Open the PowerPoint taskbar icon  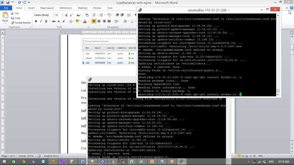[152, 161]
